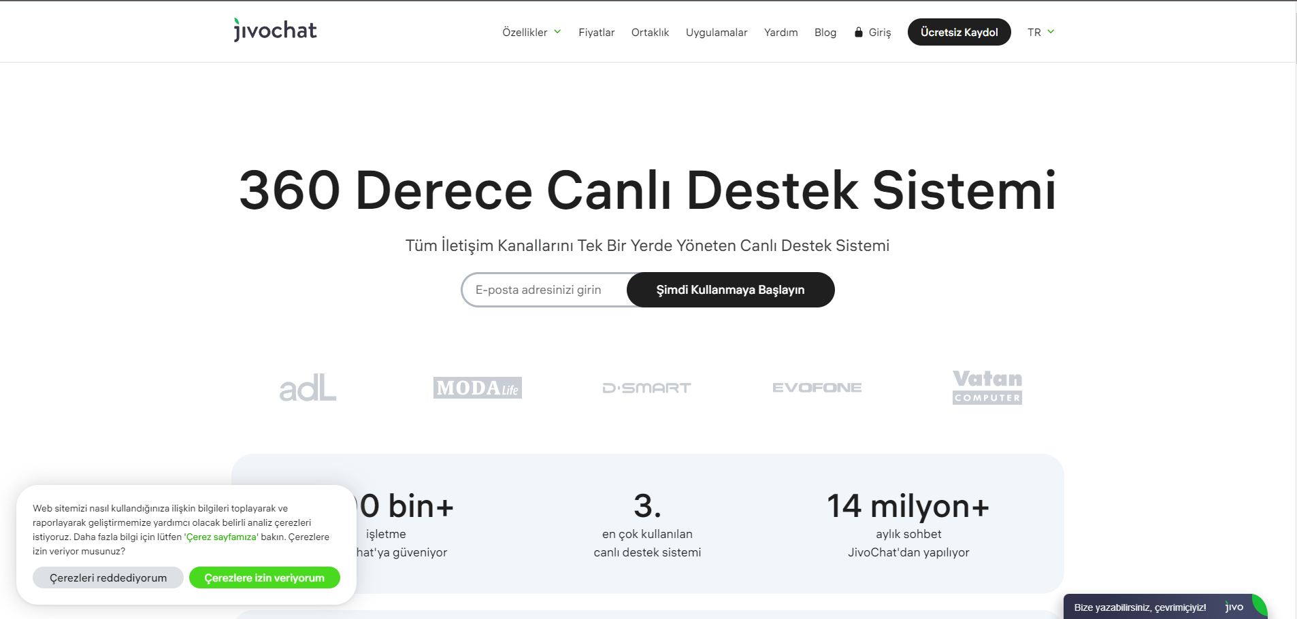1297x619 pixels.
Task: Accept cookies with Çerezlere izin veriyorum
Action: point(265,578)
